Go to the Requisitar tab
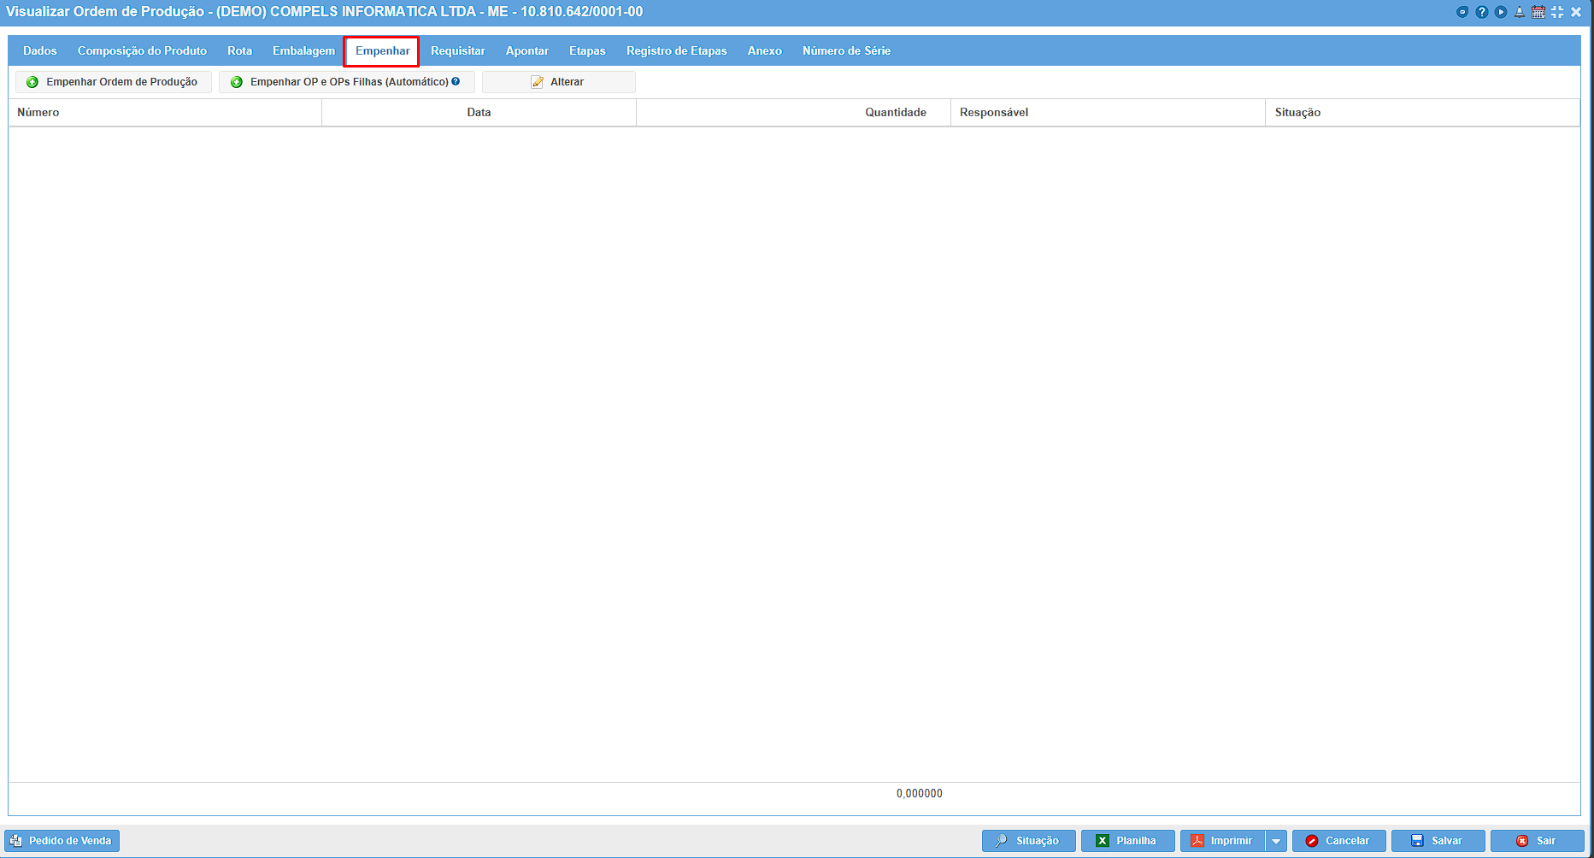This screenshot has width=1594, height=858. tap(457, 50)
